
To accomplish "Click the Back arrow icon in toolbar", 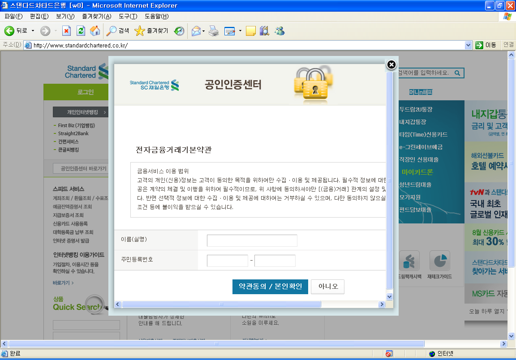I will (9, 31).
